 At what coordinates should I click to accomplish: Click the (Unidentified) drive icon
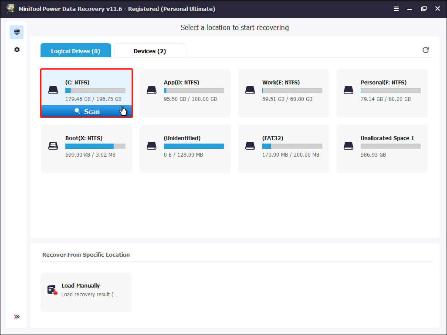click(x=151, y=146)
